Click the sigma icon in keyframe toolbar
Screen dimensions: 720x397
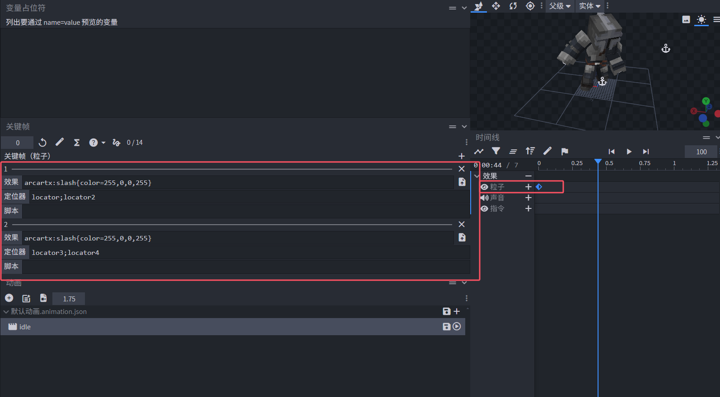[77, 143]
